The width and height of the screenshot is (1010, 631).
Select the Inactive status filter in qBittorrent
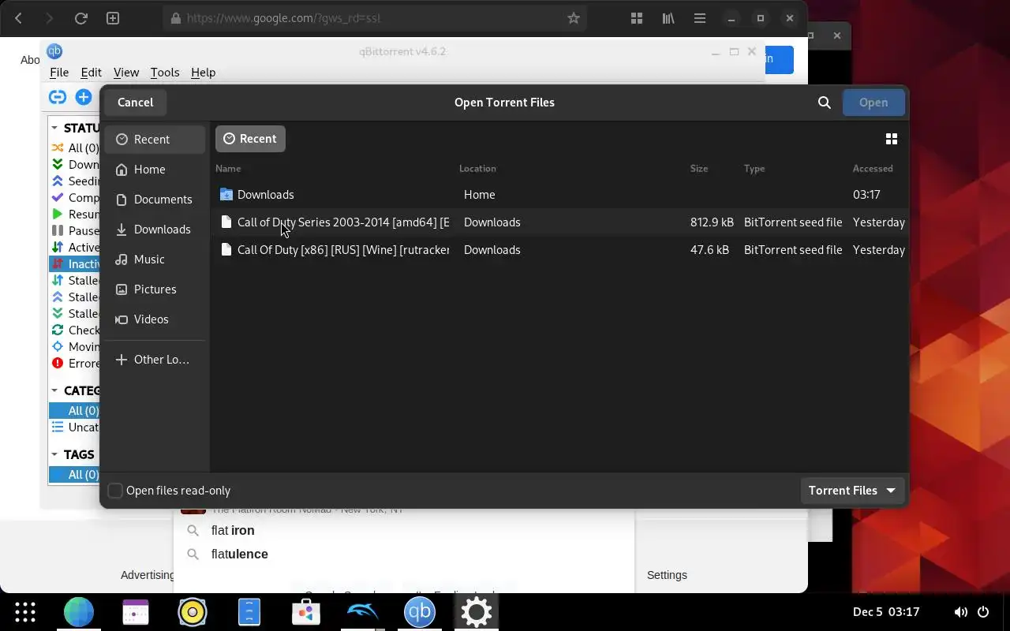point(76,264)
